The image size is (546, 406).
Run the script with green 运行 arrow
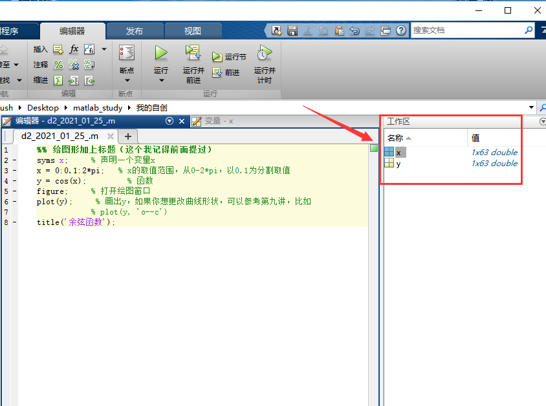click(161, 53)
